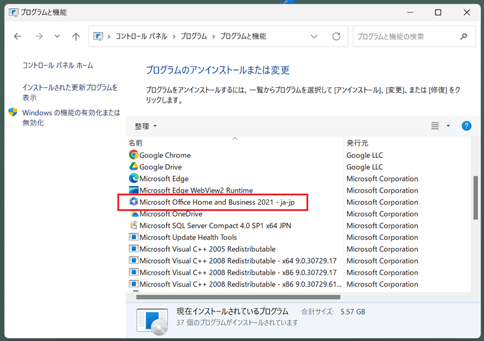The image size is (484, 341).
Task: Select Microsoft SQL Server Compact 4.0 SP1 x64 JPN
Action: pos(215,225)
